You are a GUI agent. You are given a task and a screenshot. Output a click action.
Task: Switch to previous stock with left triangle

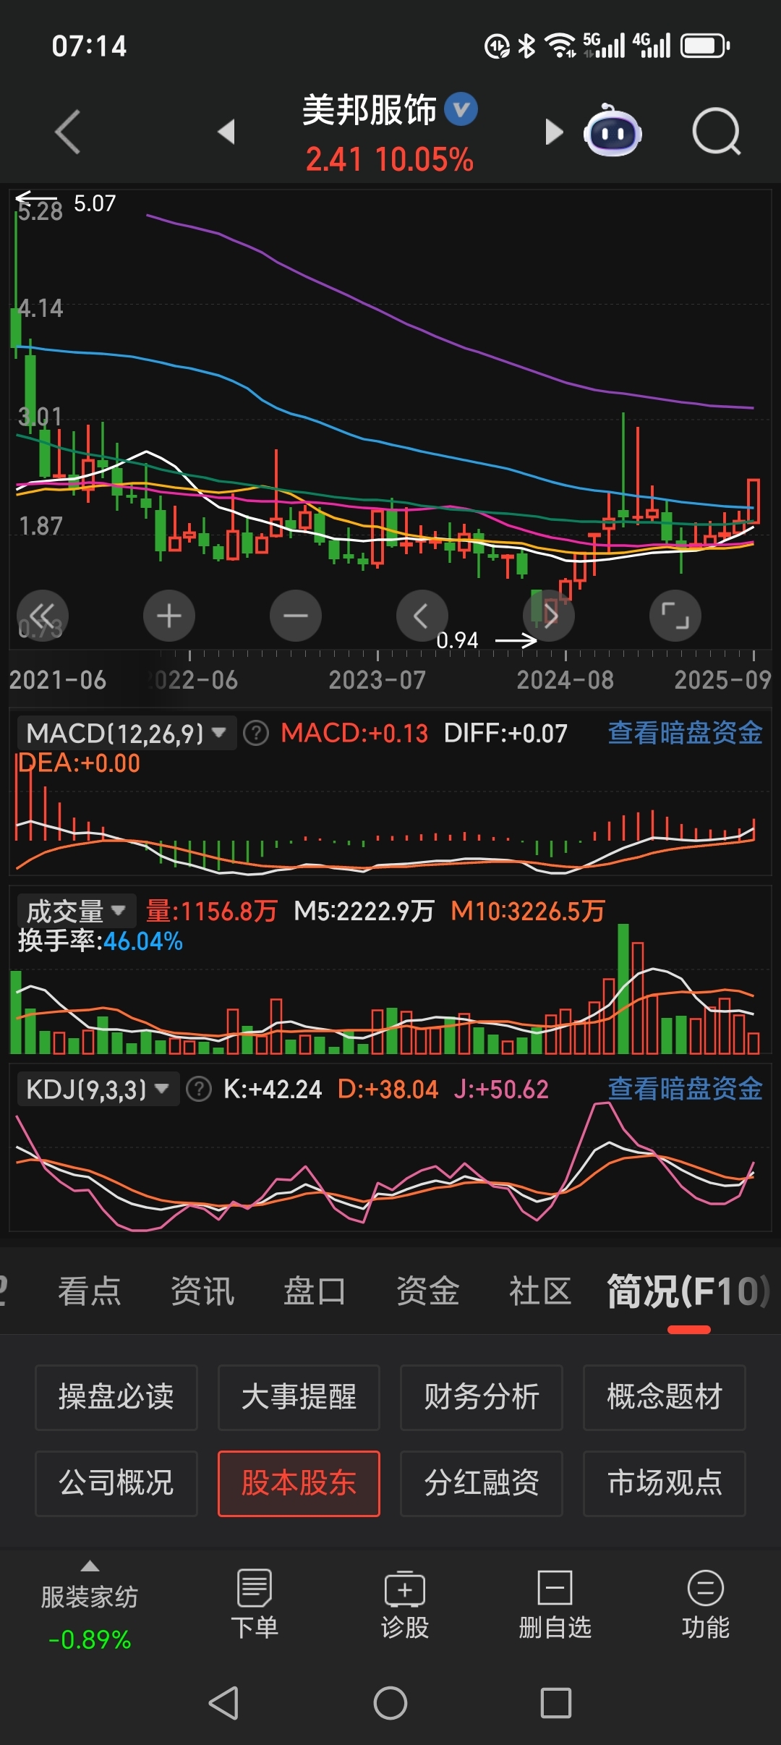pos(226,132)
